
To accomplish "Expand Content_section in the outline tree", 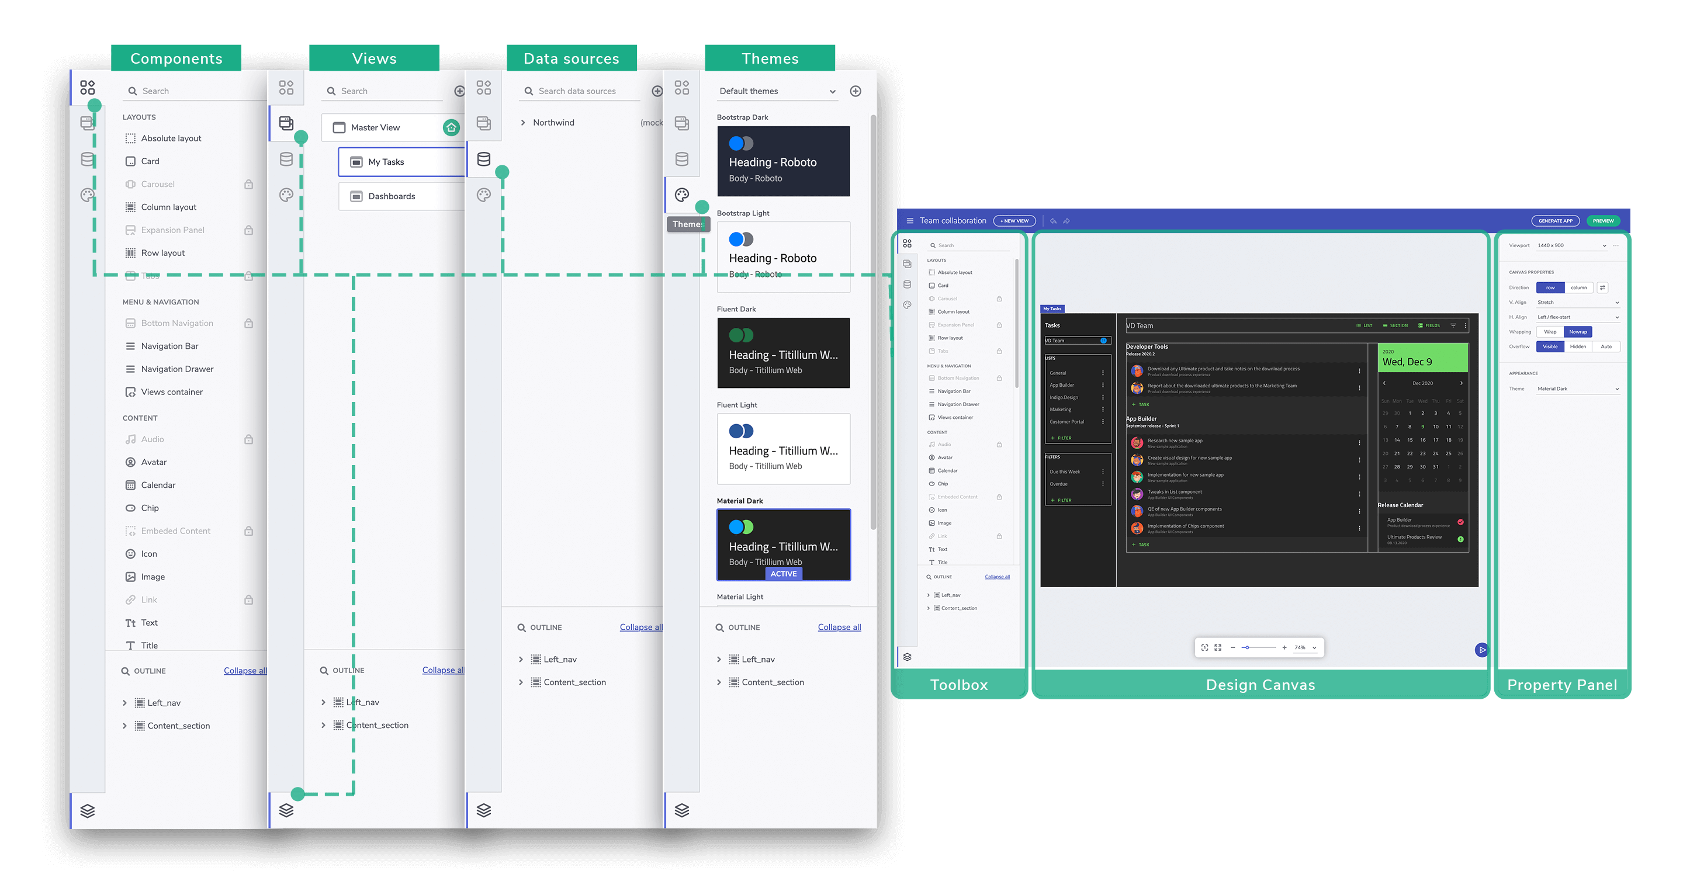I will pos(124,725).
